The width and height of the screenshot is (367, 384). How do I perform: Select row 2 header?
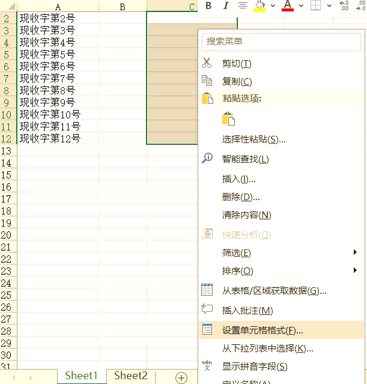(8, 19)
